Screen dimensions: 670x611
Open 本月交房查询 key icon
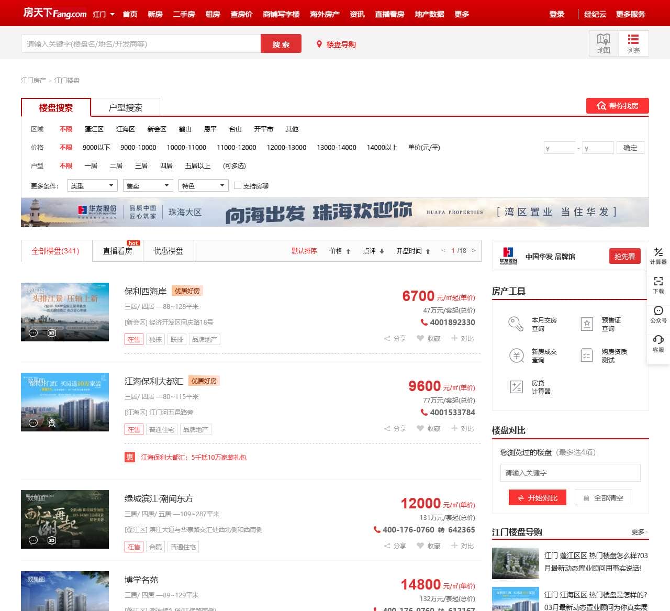(x=516, y=324)
